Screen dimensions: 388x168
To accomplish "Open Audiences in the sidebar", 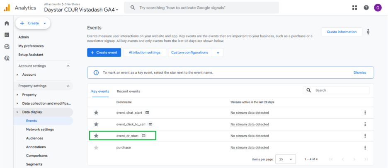I will (x=34, y=138).
